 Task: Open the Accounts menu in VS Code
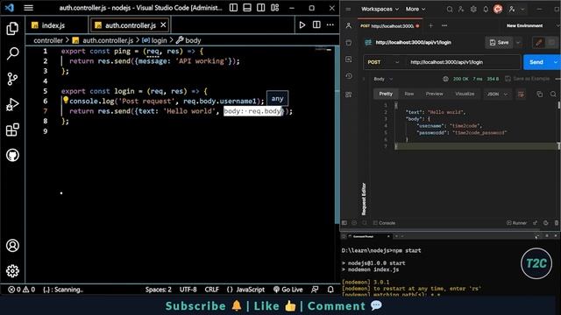[x=12, y=246]
